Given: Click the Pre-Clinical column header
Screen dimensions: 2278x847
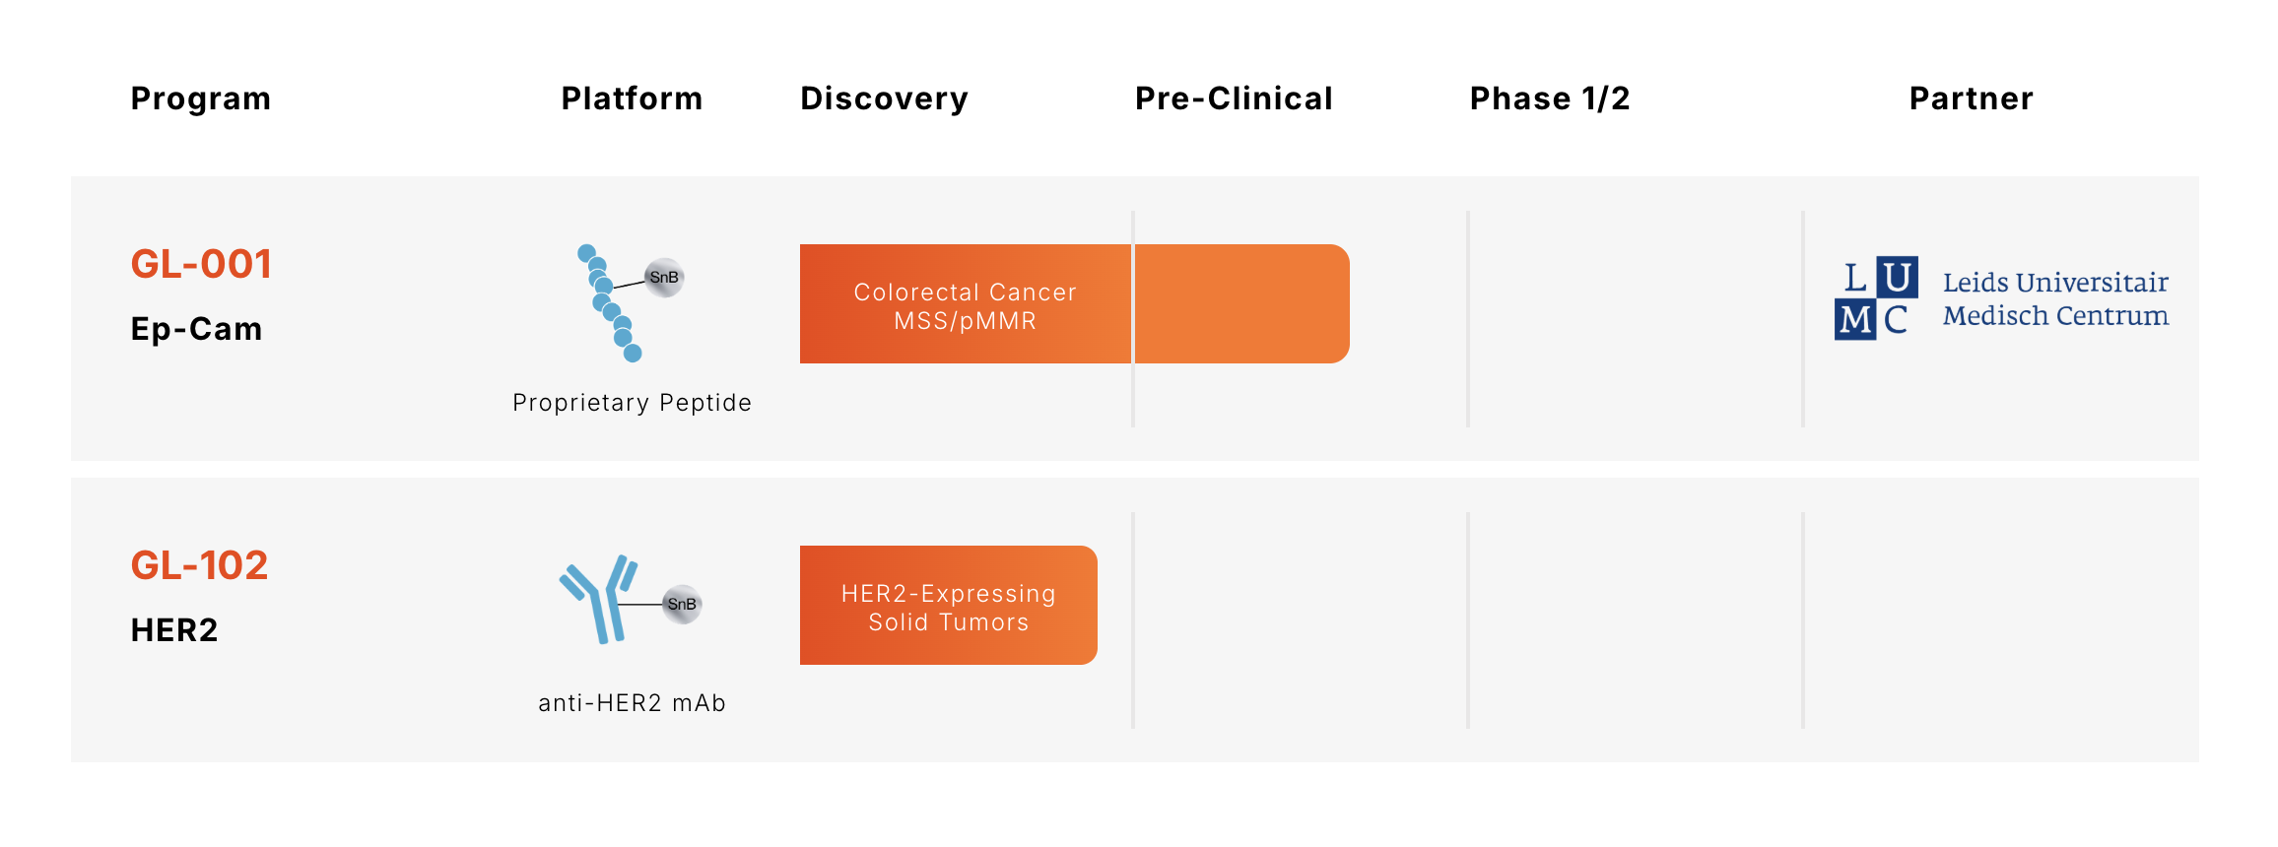Looking at the screenshot, I should [1234, 98].
